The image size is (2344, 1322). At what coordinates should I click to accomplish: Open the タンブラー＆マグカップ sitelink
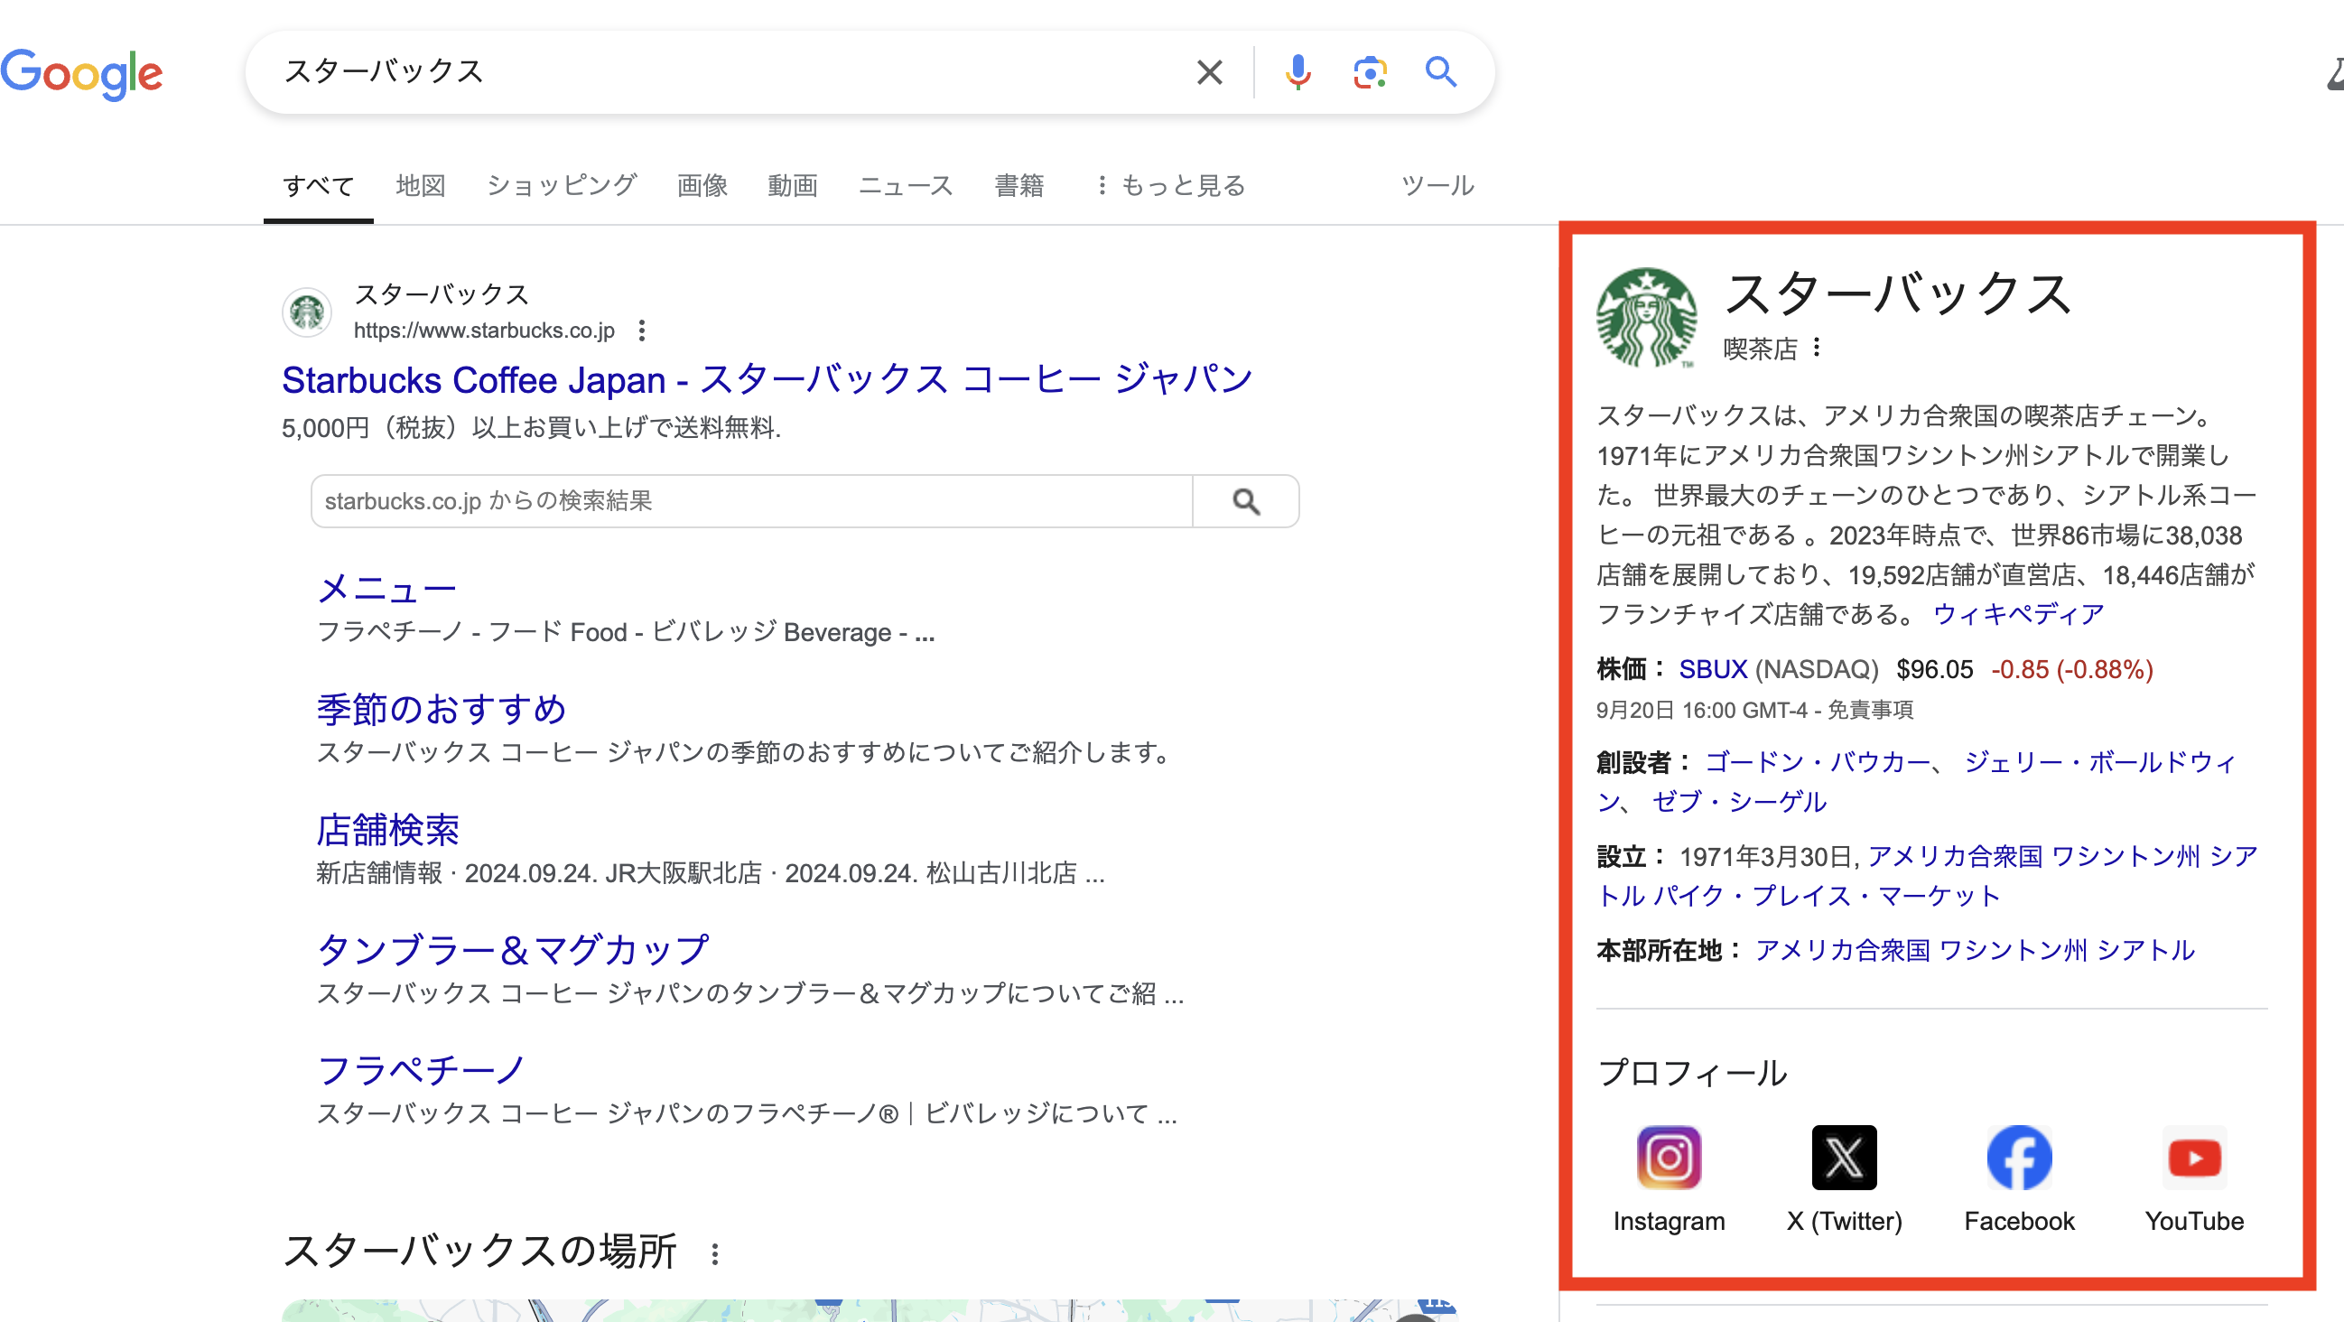[512, 950]
